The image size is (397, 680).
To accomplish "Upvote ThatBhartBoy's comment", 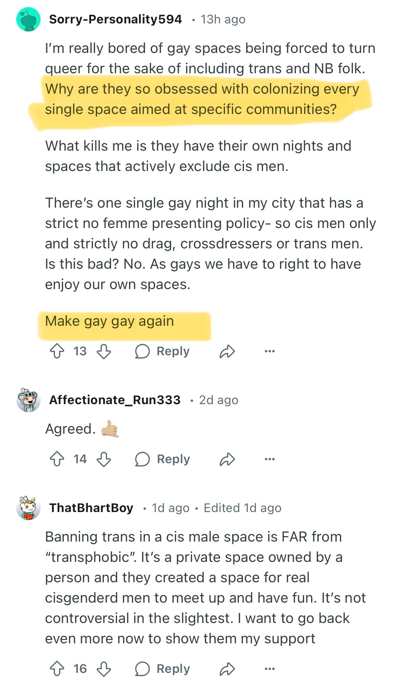I will click(57, 669).
